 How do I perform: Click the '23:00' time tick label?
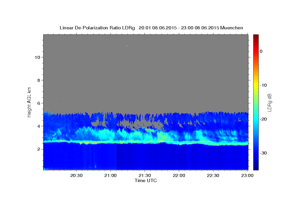tap(248, 176)
